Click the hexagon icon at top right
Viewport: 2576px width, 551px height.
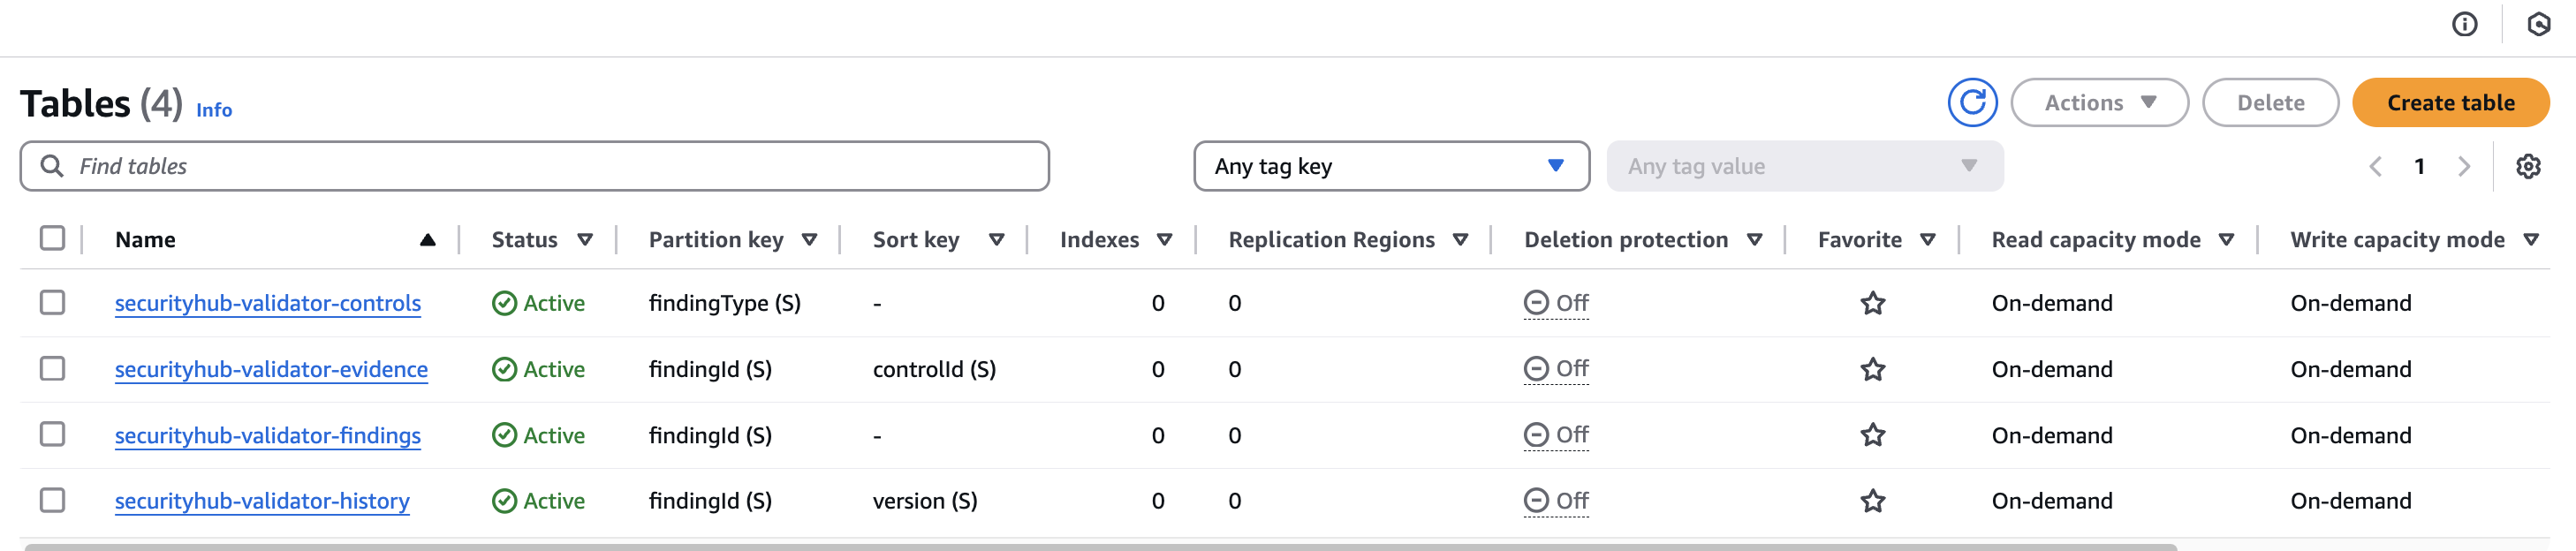(x=2538, y=24)
